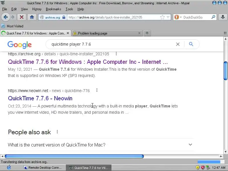228x171 pixels.
Task: Open QuickTime 7.7.6 for Windows archive link
Action: coord(88,62)
